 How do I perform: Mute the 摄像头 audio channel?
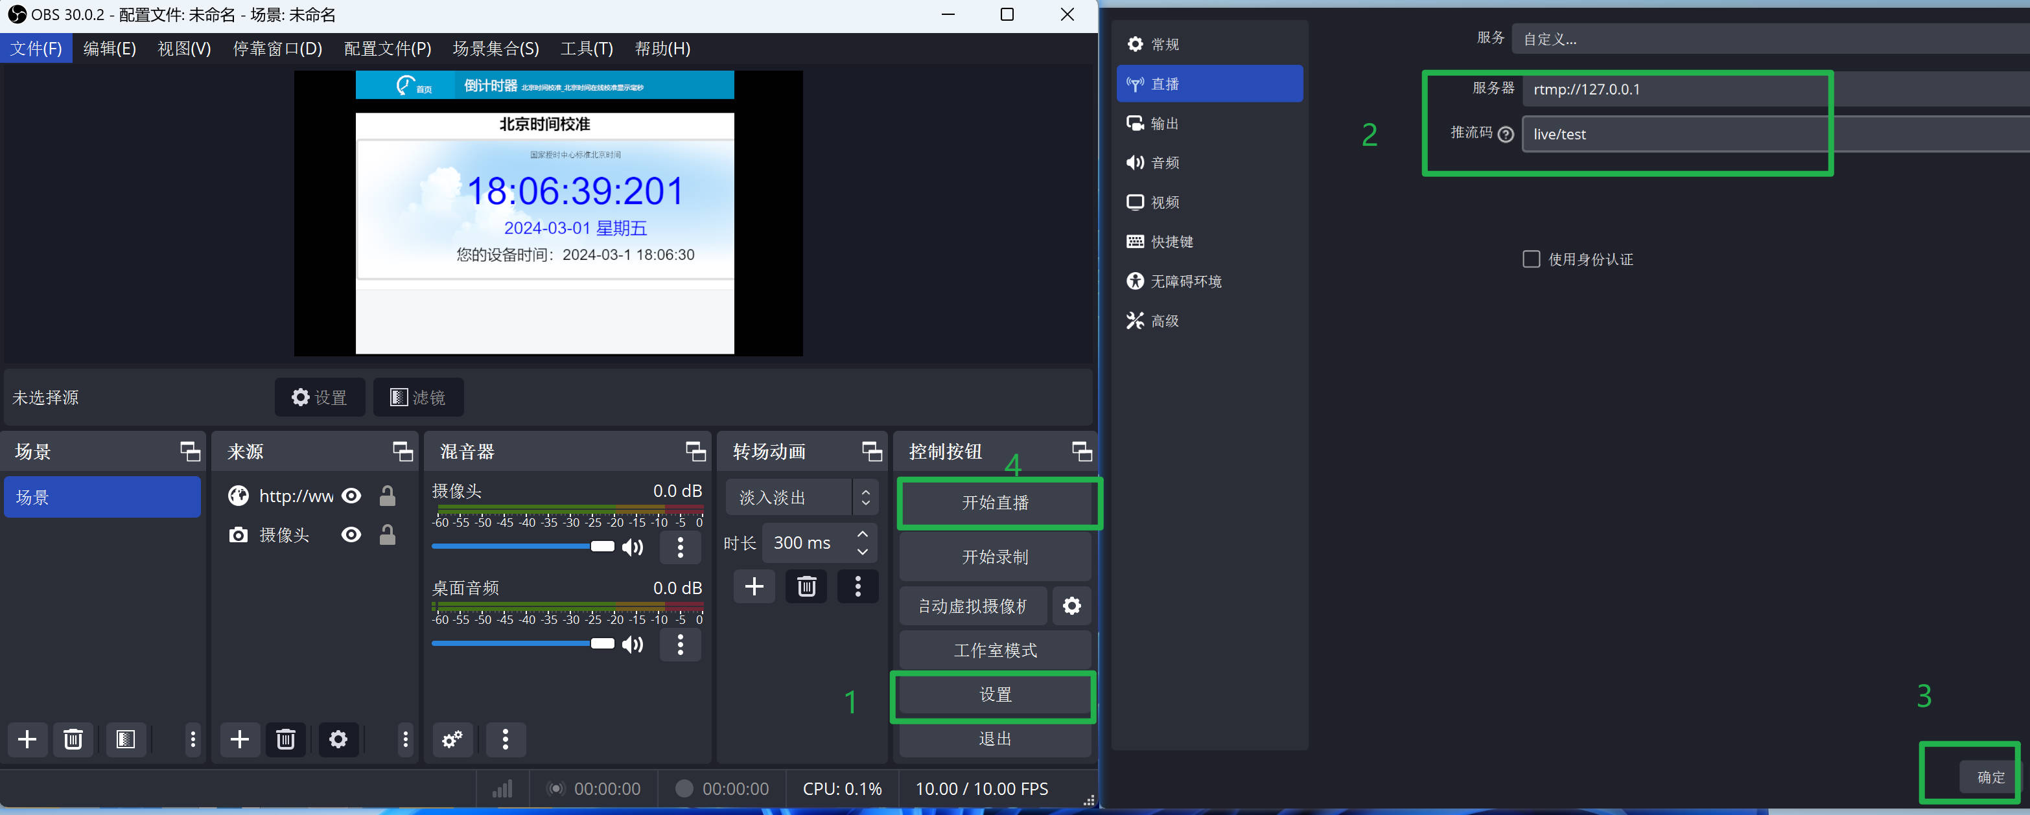[x=633, y=547]
